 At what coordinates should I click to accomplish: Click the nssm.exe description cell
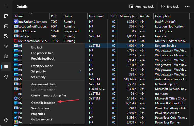(x=161, y=94)
